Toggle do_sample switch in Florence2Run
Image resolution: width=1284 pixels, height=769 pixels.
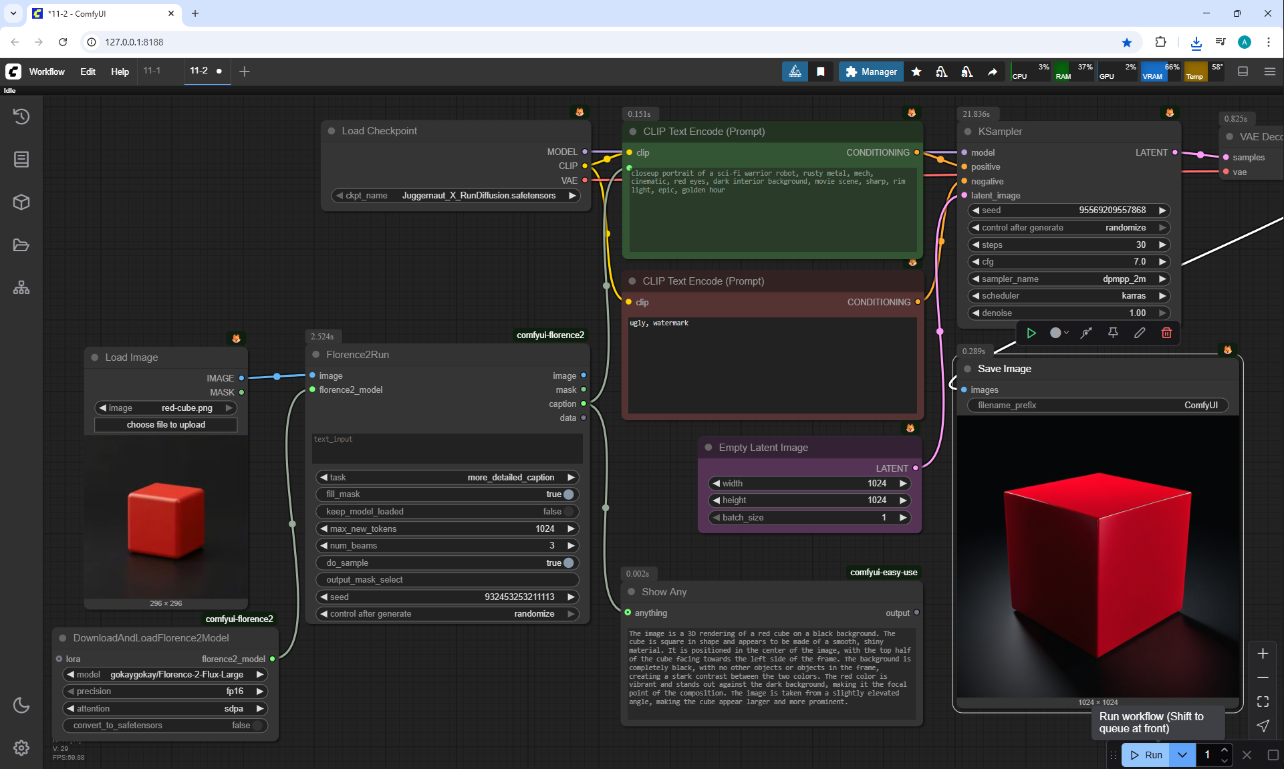(x=567, y=563)
